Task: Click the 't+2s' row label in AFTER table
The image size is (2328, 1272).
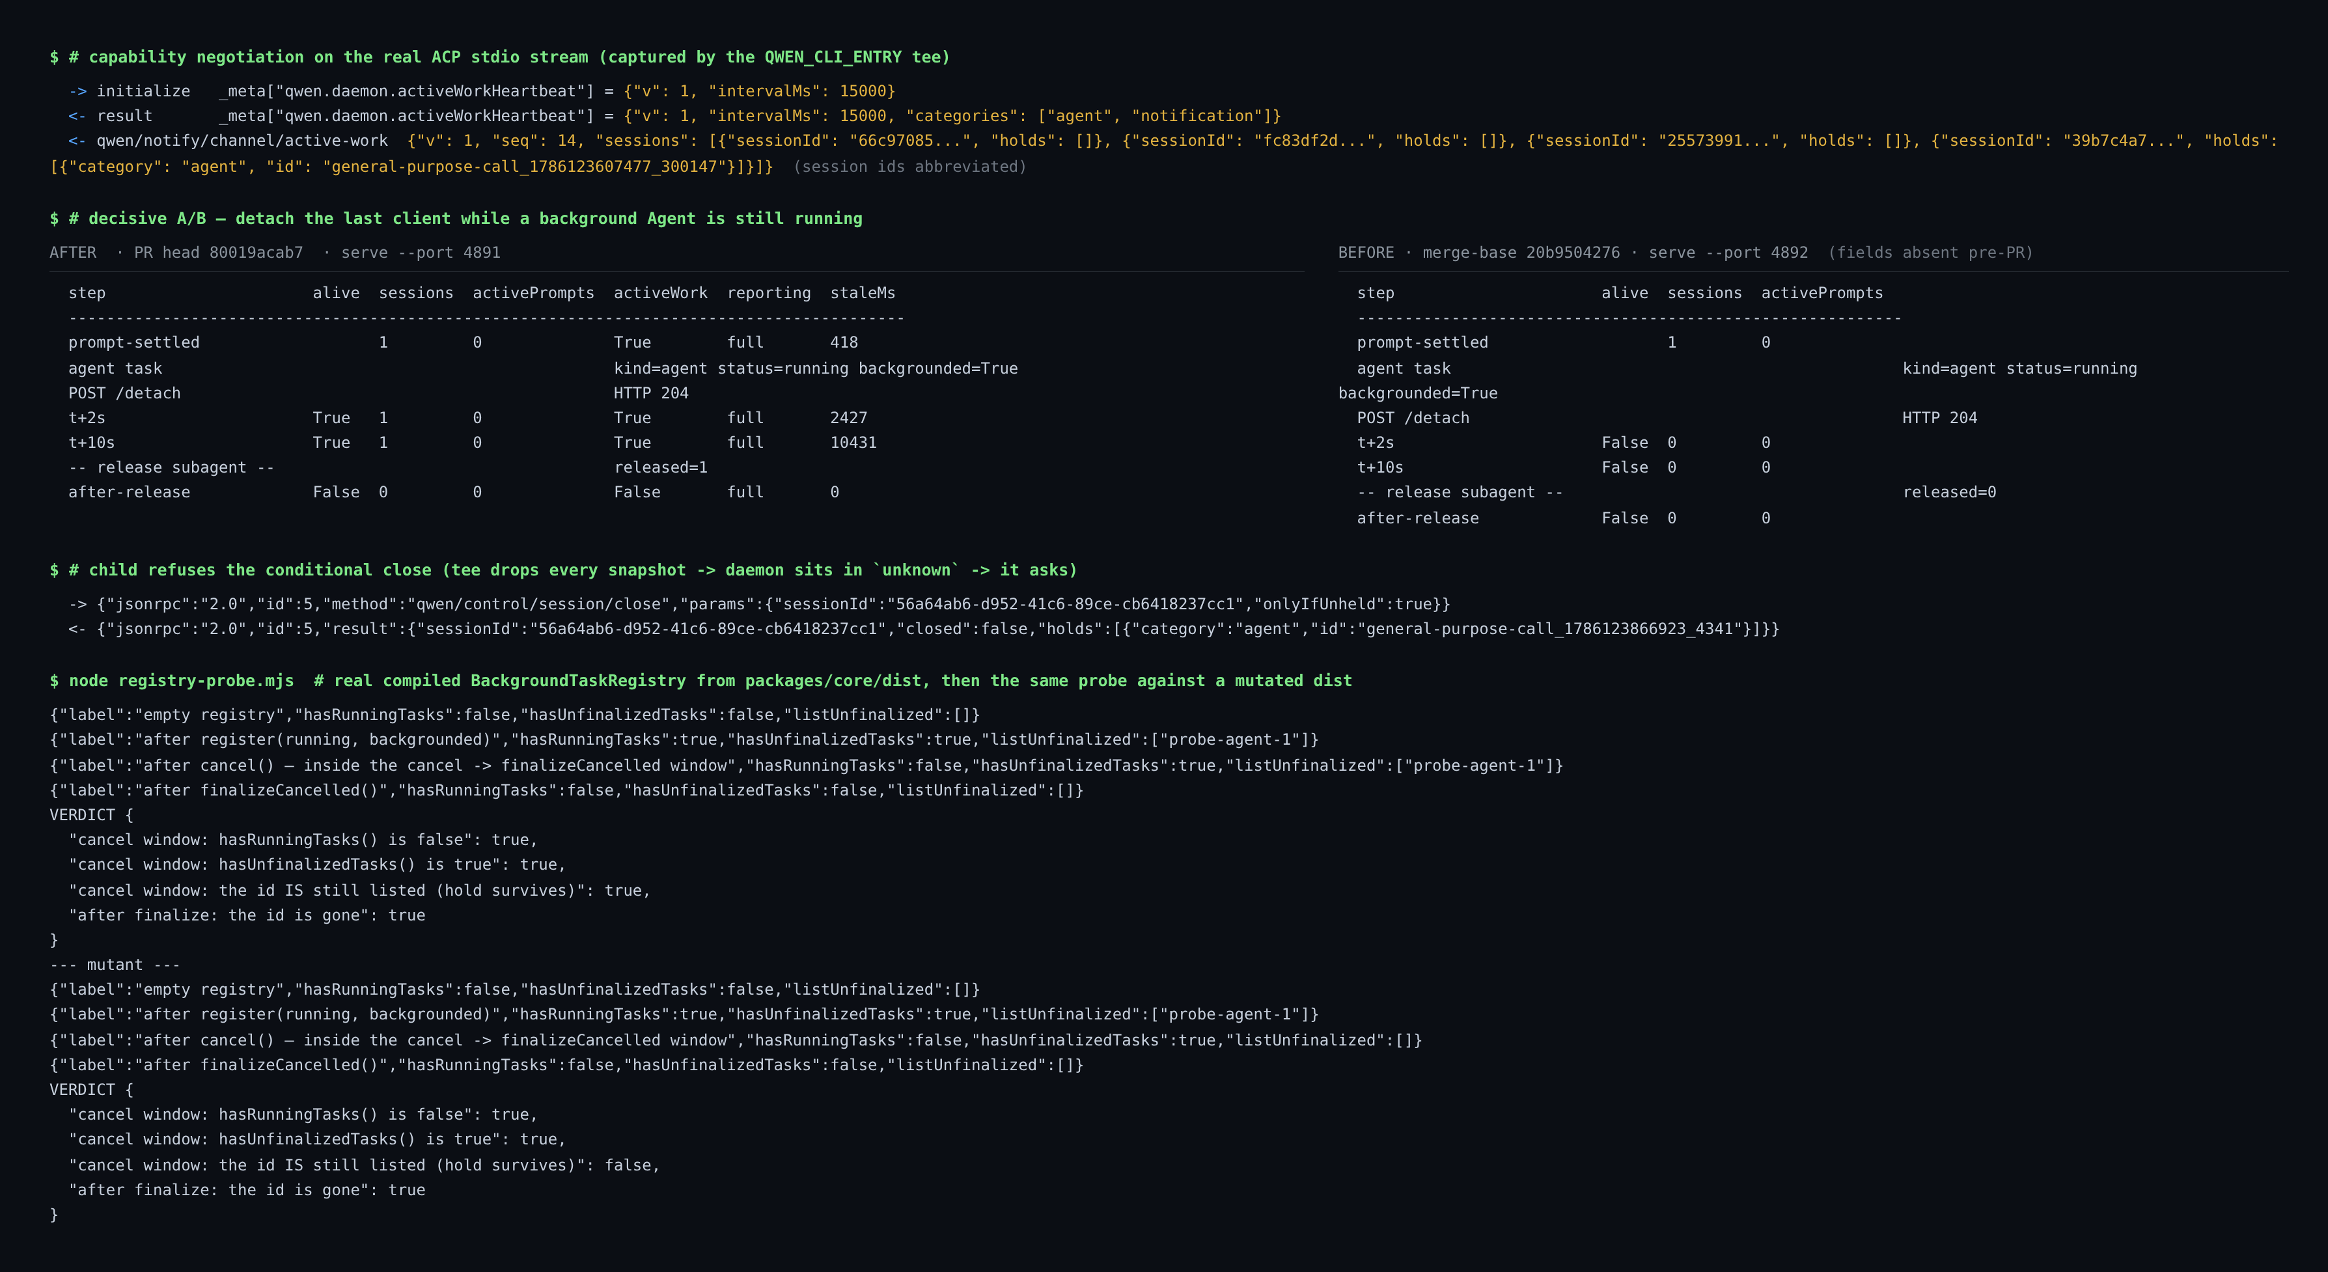Action: [x=87, y=417]
